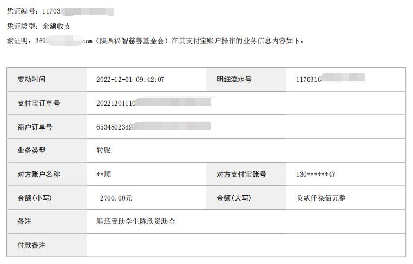Select the account number 130******47

316,175
